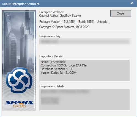
Task: Click the "Registration Key:" label
Action: click(50, 36)
